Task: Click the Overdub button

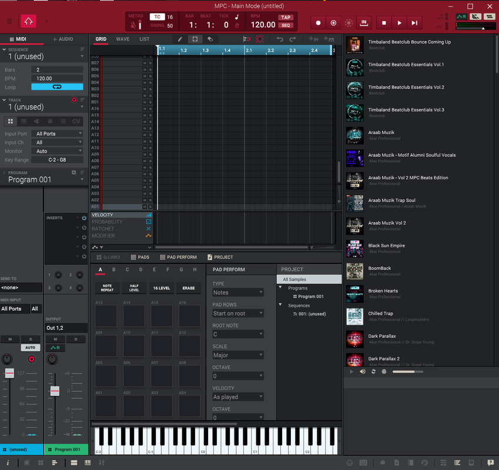Action: pos(333,23)
